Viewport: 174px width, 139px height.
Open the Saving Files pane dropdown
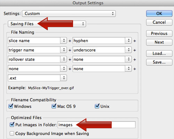point(47,24)
